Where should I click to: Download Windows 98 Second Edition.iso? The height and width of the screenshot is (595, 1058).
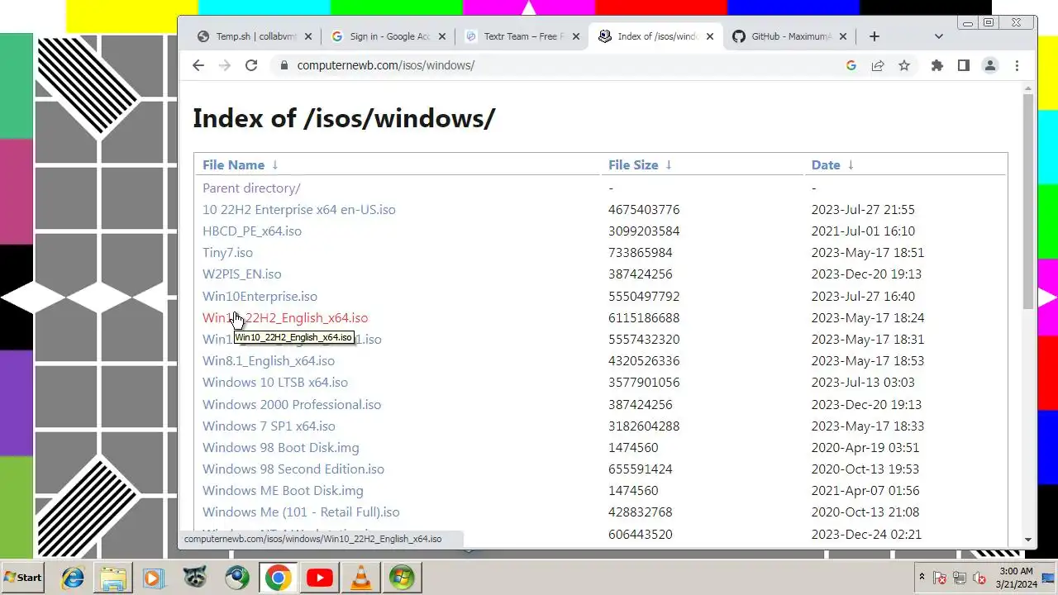click(x=293, y=469)
